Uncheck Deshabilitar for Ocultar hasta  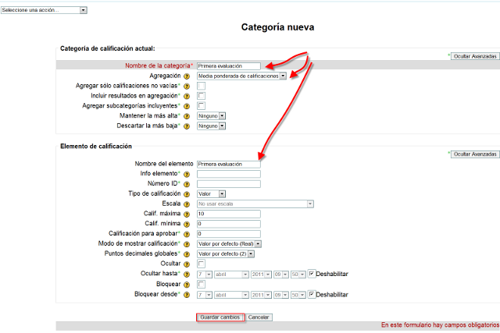(x=312, y=275)
